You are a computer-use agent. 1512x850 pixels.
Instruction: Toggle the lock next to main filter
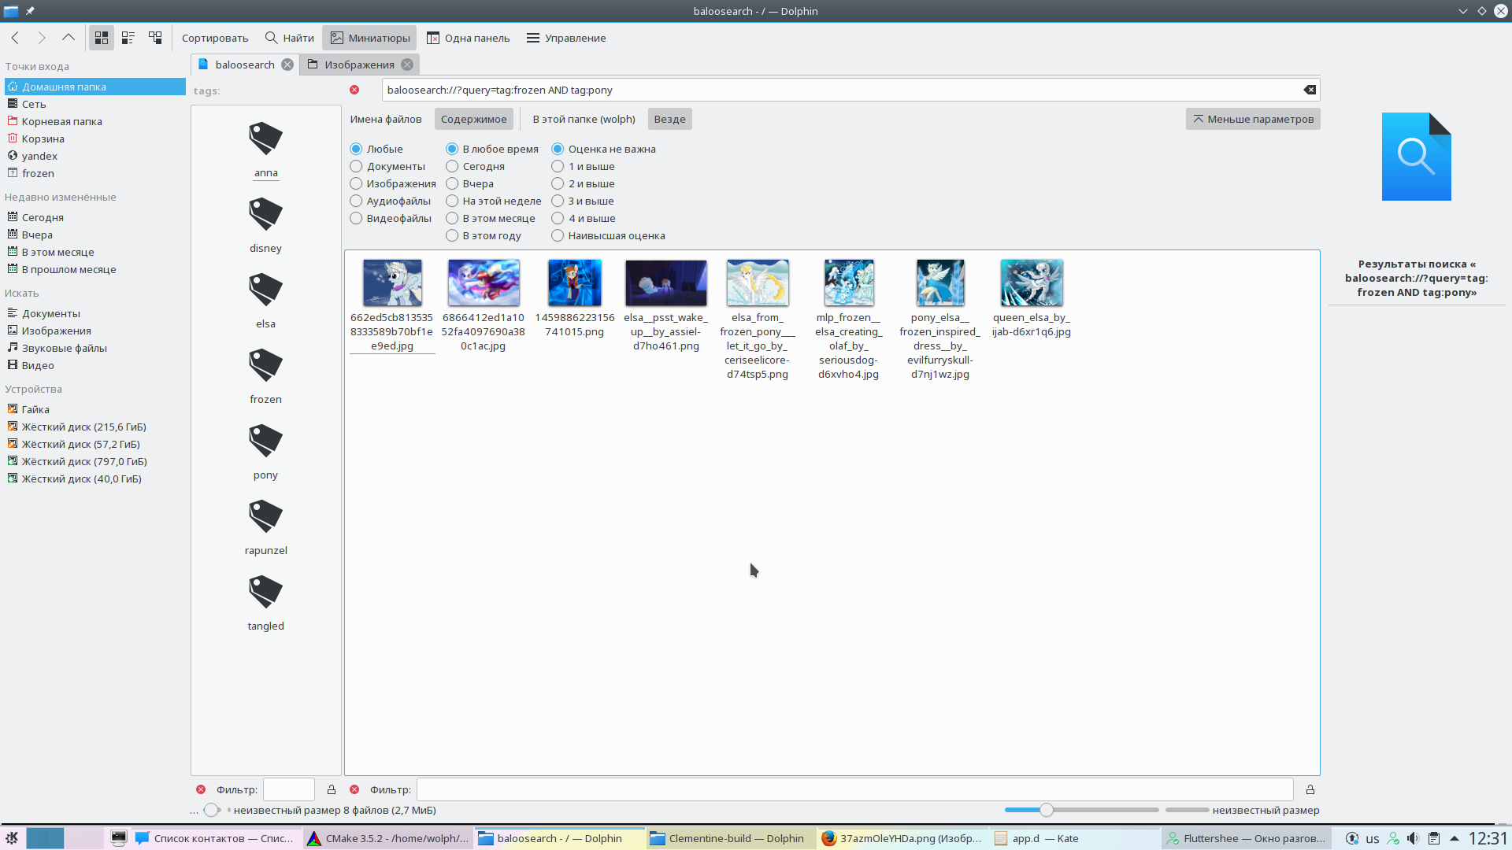(x=1310, y=789)
